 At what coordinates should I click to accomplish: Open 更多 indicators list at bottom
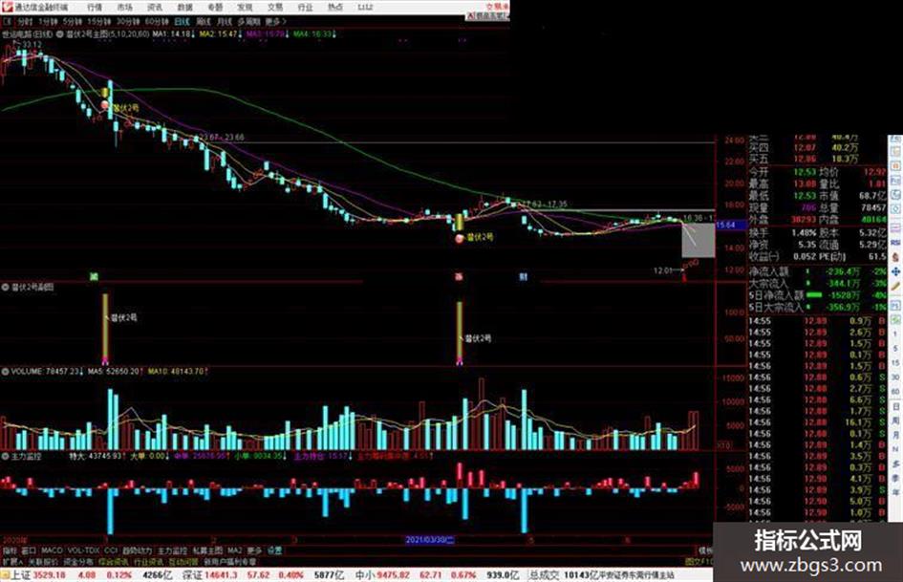254,550
